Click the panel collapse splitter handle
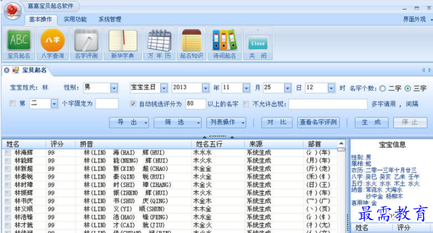This screenshot has height=233, width=433. pos(218,136)
